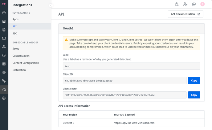212x130 pixels.
Task: Open the home icon in left rail
Action: pyautogui.click(x=4, y=21)
